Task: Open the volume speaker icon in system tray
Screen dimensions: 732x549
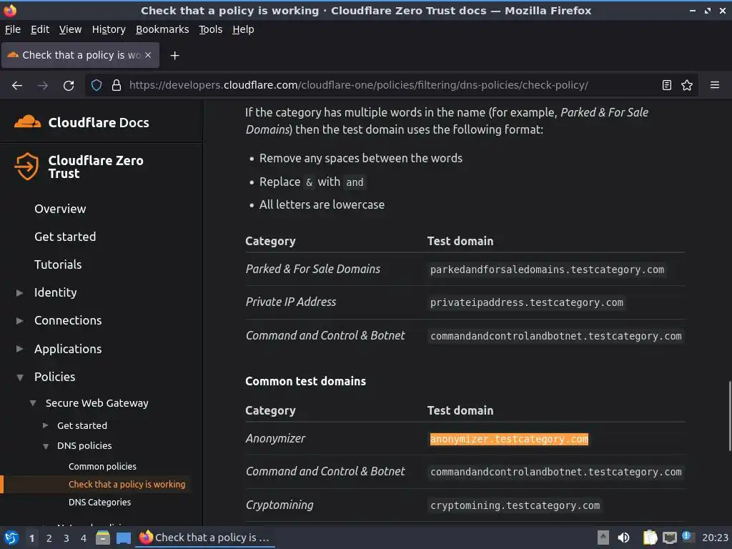Action: [x=623, y=538]
